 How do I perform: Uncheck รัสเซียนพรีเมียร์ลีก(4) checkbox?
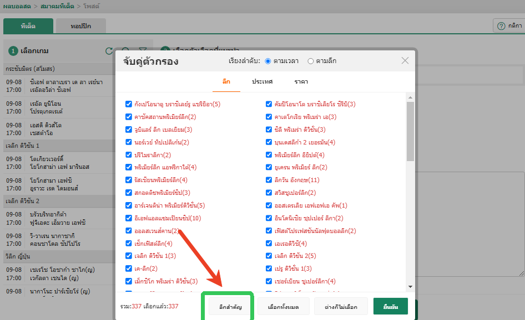click(x=129, y=180)
